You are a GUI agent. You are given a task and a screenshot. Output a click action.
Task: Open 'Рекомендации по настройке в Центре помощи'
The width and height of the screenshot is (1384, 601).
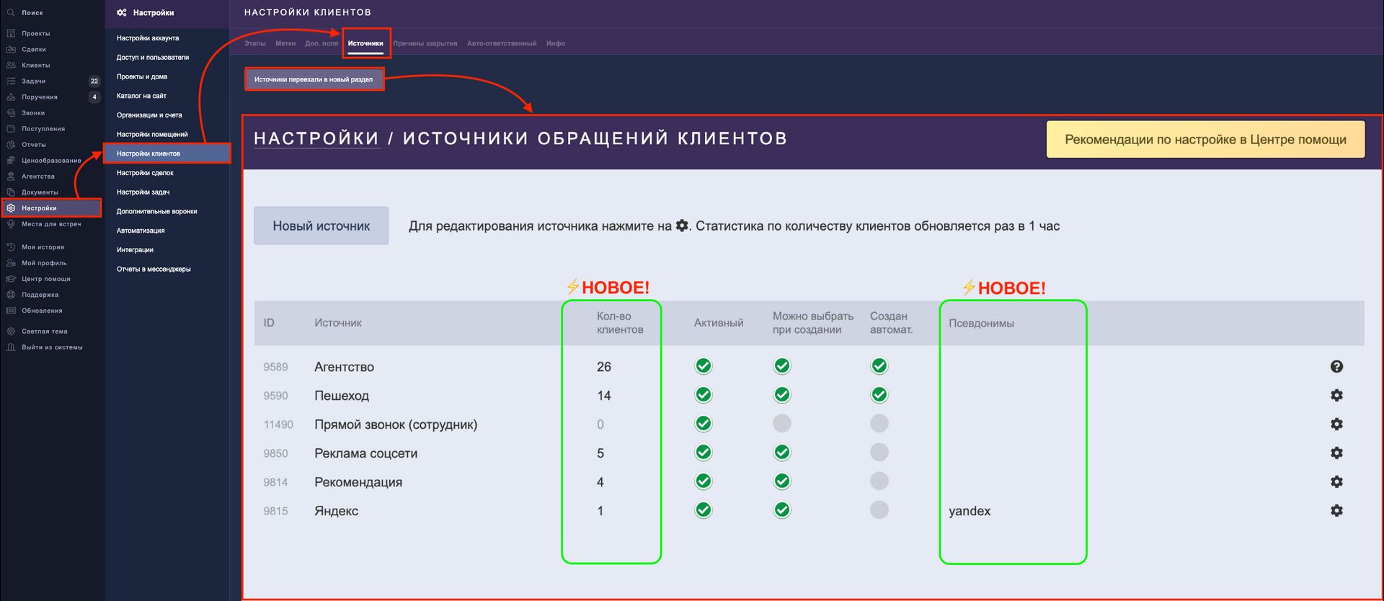1205,139
